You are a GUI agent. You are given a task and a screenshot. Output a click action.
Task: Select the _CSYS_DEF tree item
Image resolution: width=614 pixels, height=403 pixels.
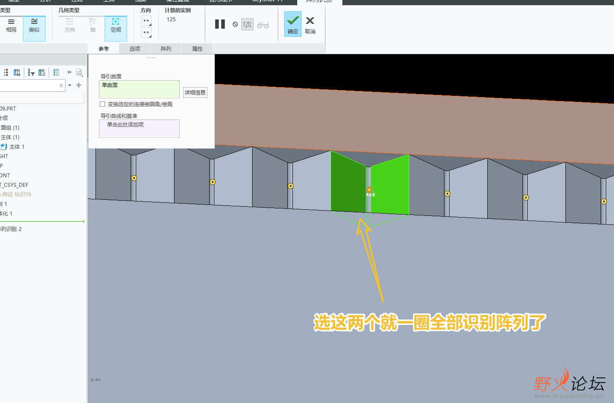[14, 185]
